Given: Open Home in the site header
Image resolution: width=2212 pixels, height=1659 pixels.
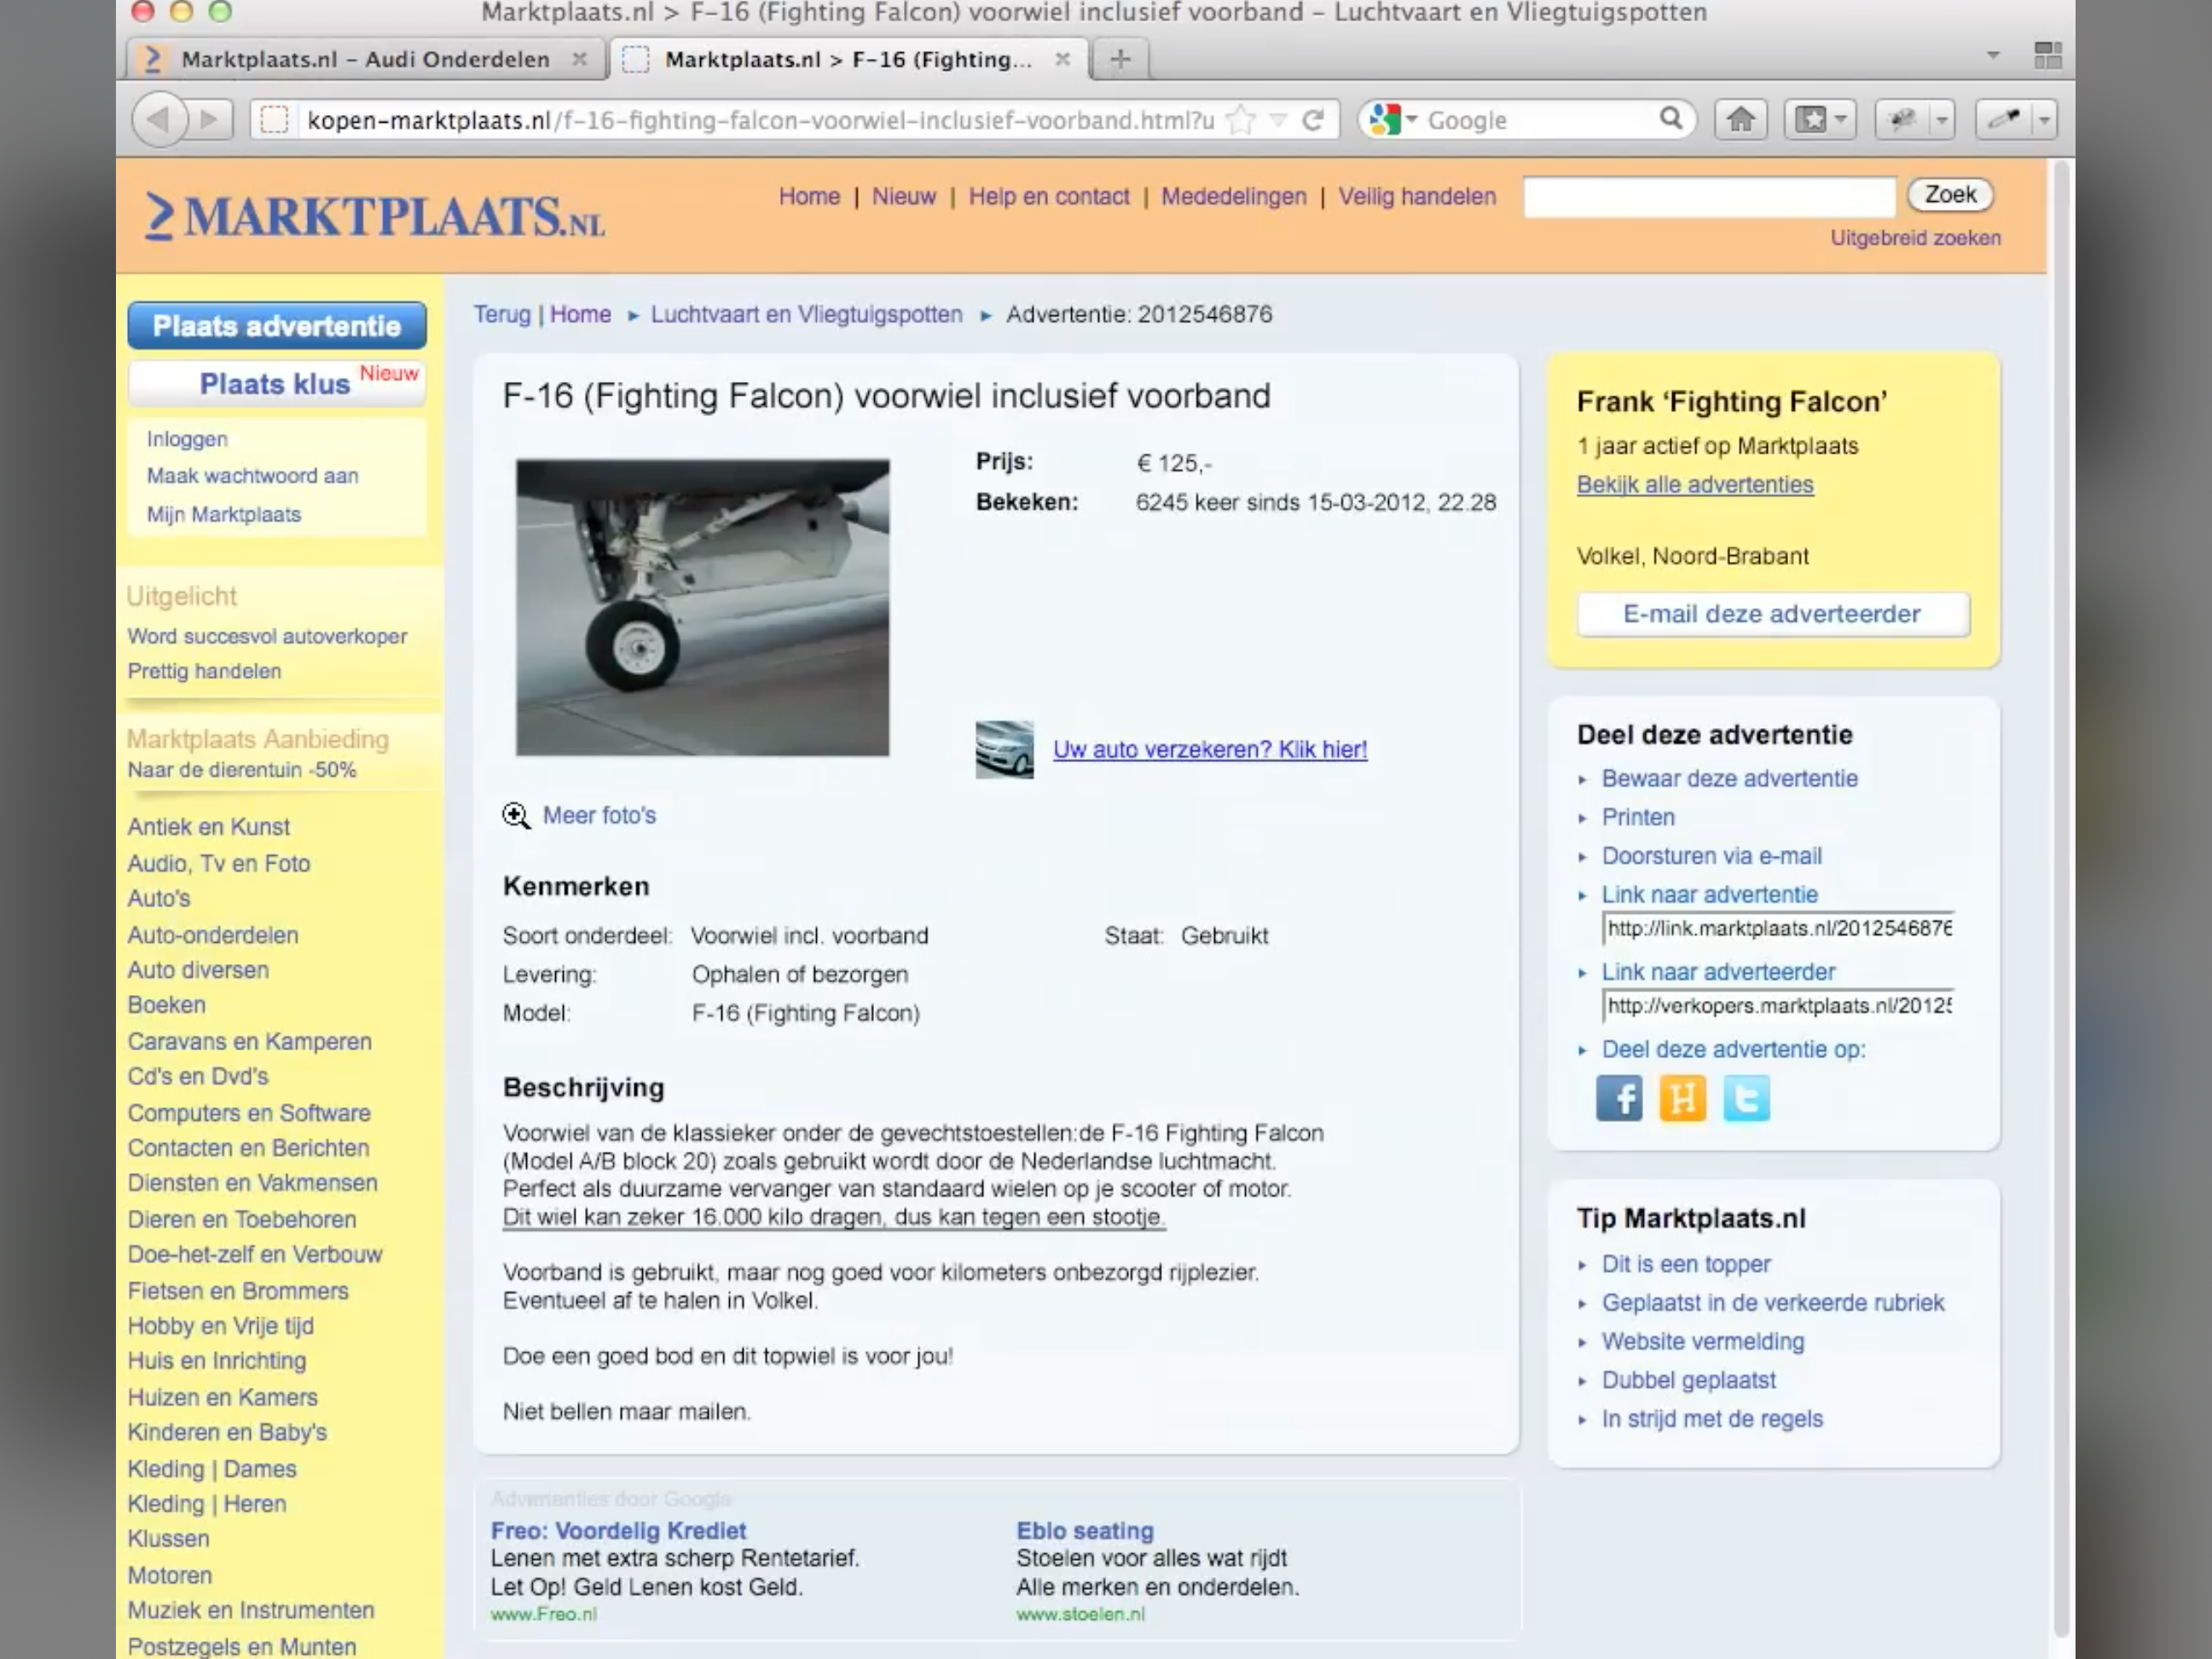Looking at the screenshot, I should pyautogui.click(x=809, y=196).
